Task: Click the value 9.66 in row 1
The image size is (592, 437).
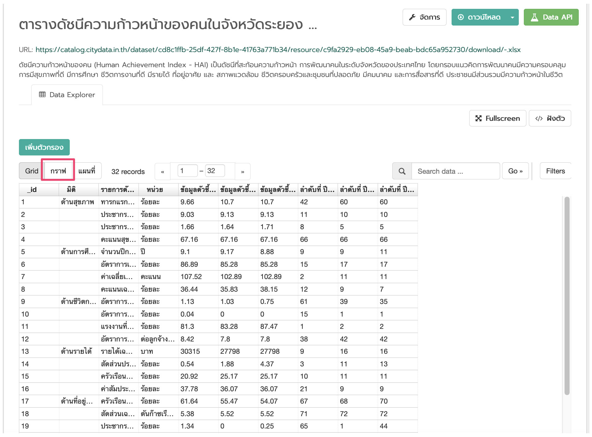Action: [198, 202]
